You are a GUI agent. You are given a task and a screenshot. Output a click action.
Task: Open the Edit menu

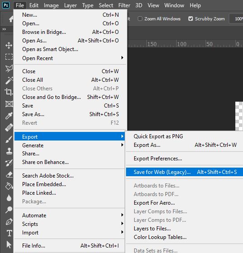pos(34,5)
